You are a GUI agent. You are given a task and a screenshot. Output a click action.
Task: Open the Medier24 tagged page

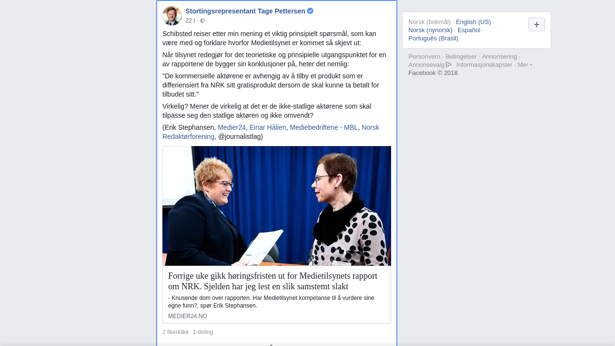pos(232,127)
